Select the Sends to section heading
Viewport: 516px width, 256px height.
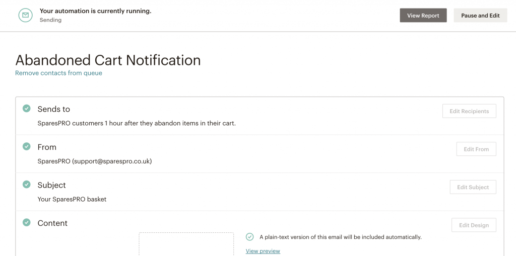53,109
